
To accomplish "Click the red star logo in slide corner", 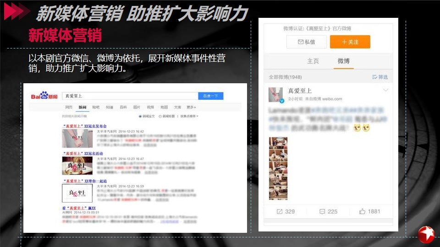I will click(426, 235).
